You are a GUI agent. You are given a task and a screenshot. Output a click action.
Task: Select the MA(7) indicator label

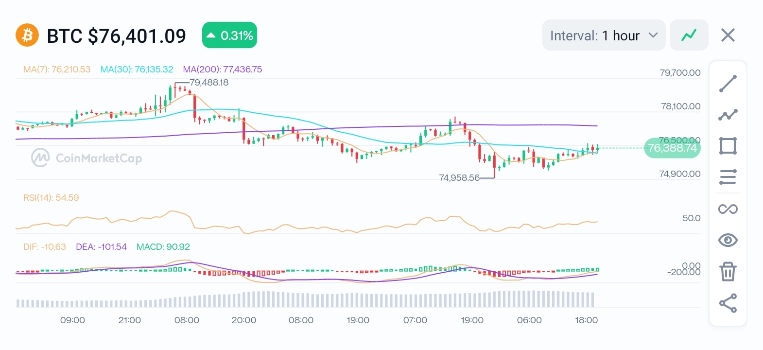57,70
